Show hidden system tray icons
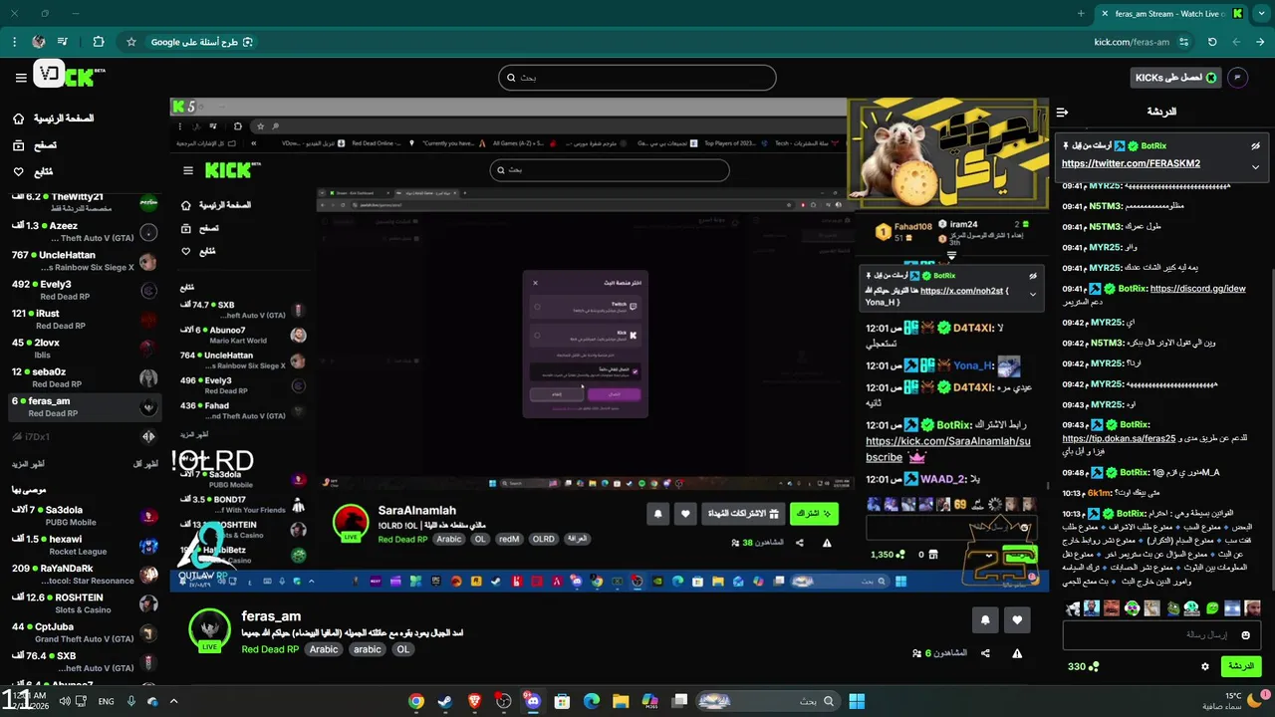 (x=173, y=701)
